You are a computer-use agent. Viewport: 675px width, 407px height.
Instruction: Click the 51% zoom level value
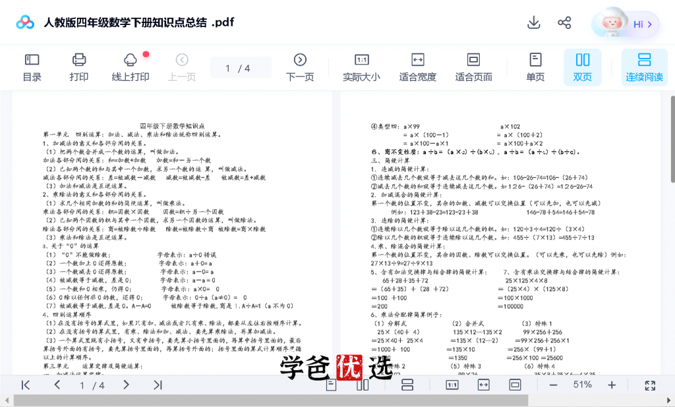pyautogui.click(x=583, y=385)
